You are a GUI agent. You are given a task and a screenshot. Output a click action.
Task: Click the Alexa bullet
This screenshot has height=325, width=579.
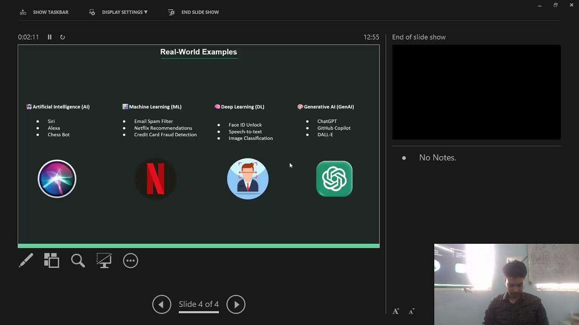pyautogui.click(x=54, y=128)
